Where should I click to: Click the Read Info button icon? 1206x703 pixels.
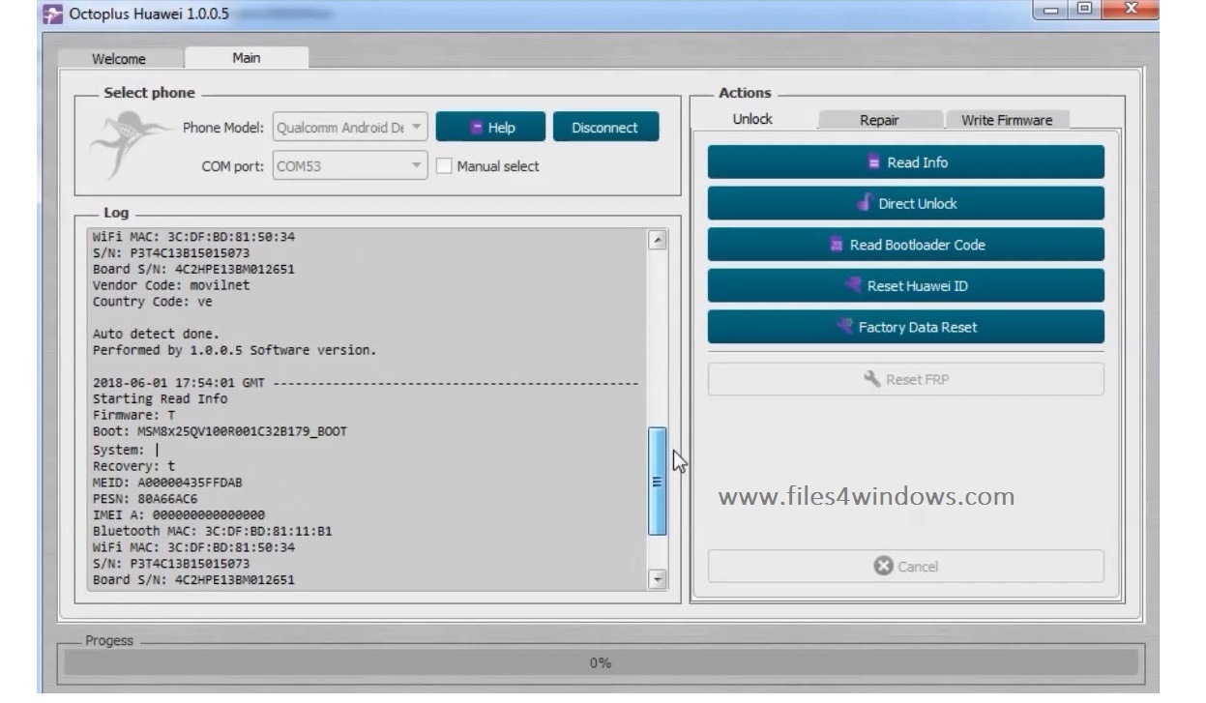[x=874, y=163]
